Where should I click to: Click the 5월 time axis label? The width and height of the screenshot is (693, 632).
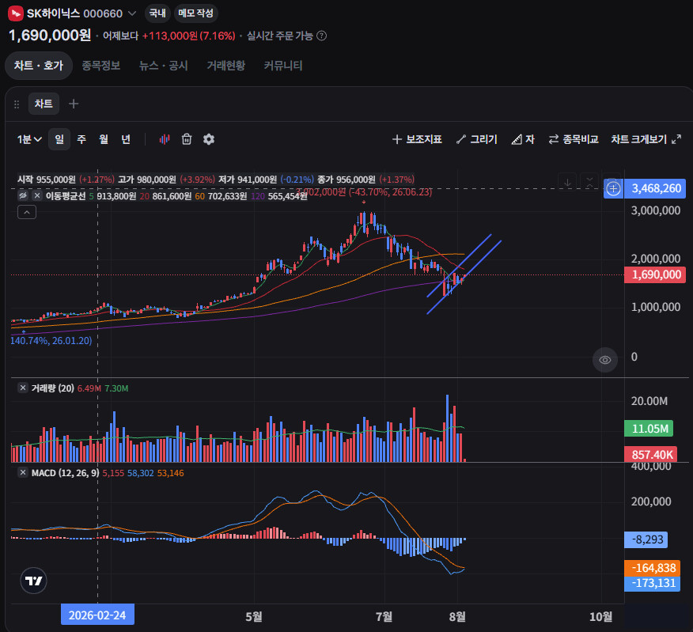click(254, 616)
